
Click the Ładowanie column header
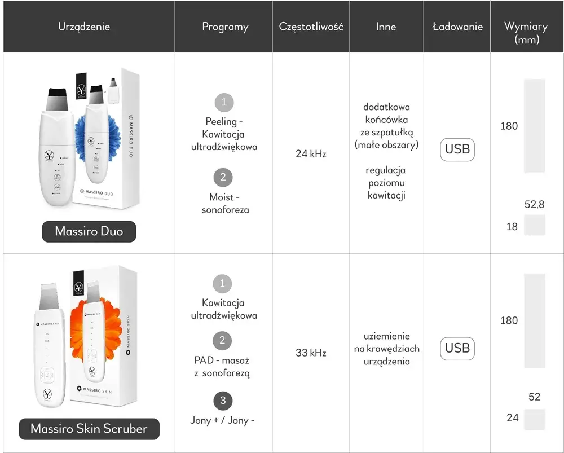pyautogui.click(x=457, y=27)
